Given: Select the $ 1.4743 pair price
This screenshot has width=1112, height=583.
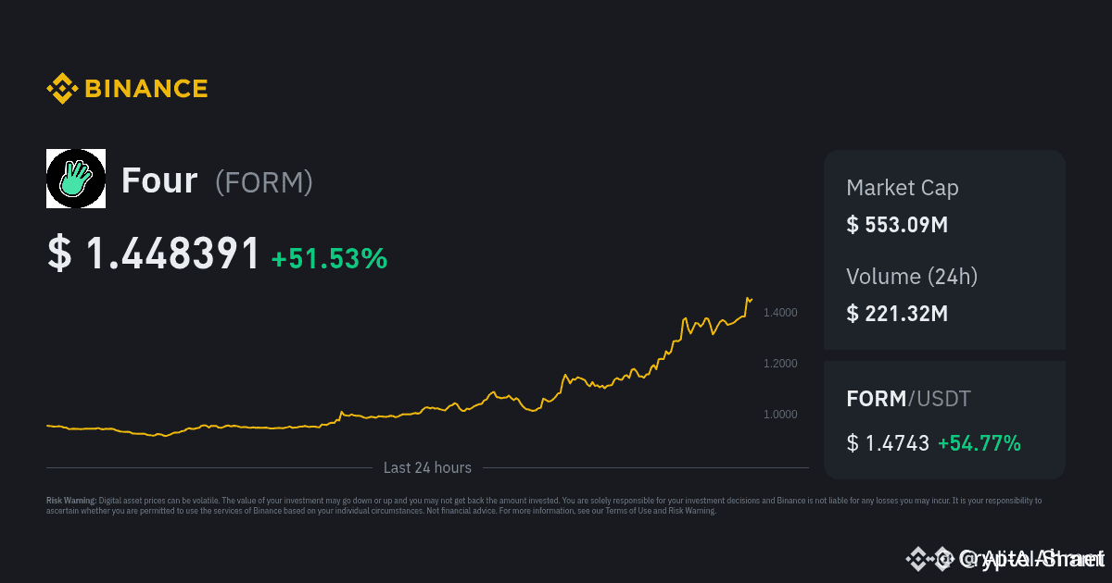Looking at the screenshot, I should pos(888,443).
